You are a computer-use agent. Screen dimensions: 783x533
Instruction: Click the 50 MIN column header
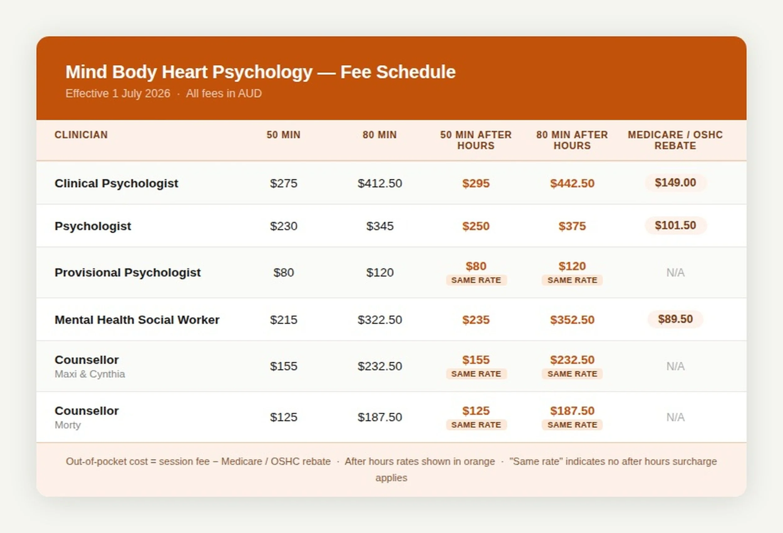[283, 135]
